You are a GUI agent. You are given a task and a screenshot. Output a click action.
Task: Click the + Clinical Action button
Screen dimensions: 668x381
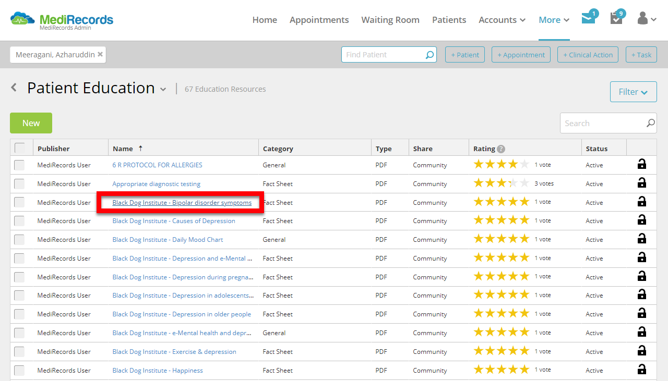click(588, 55)
